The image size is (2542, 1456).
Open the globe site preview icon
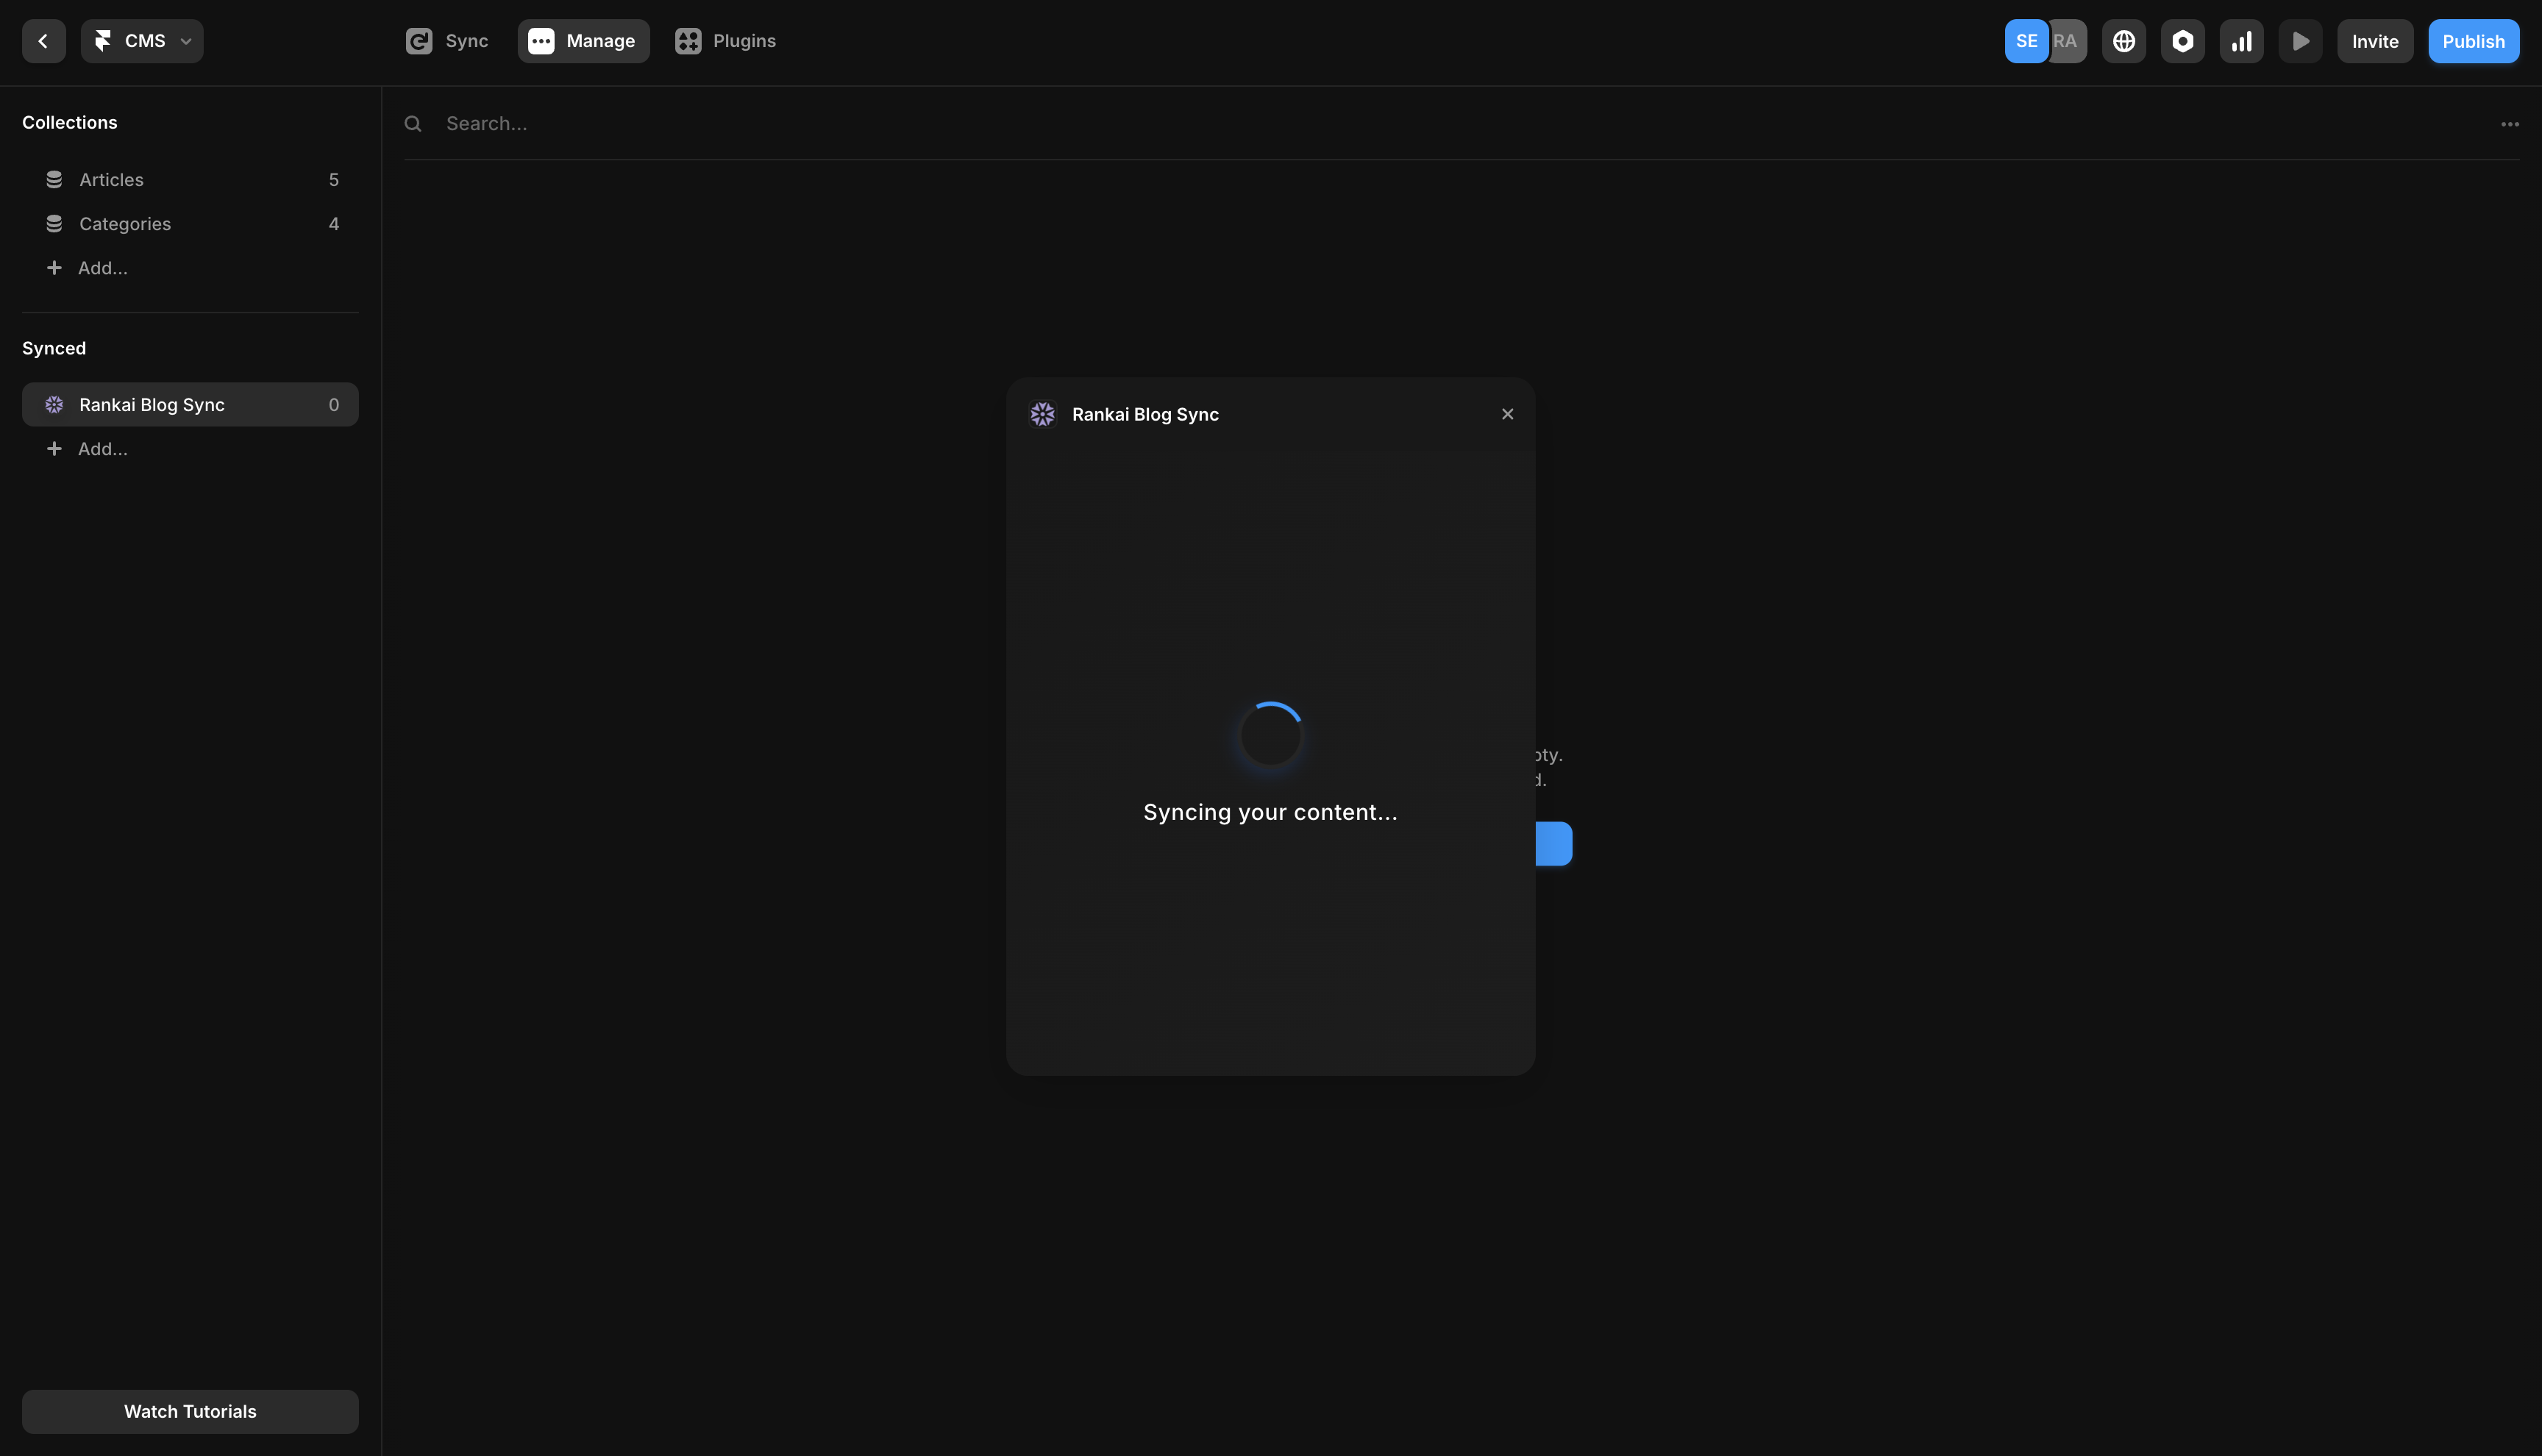(2124, 41)
